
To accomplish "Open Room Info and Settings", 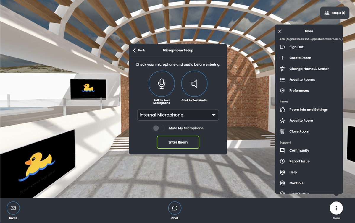I will coord(308,110).
